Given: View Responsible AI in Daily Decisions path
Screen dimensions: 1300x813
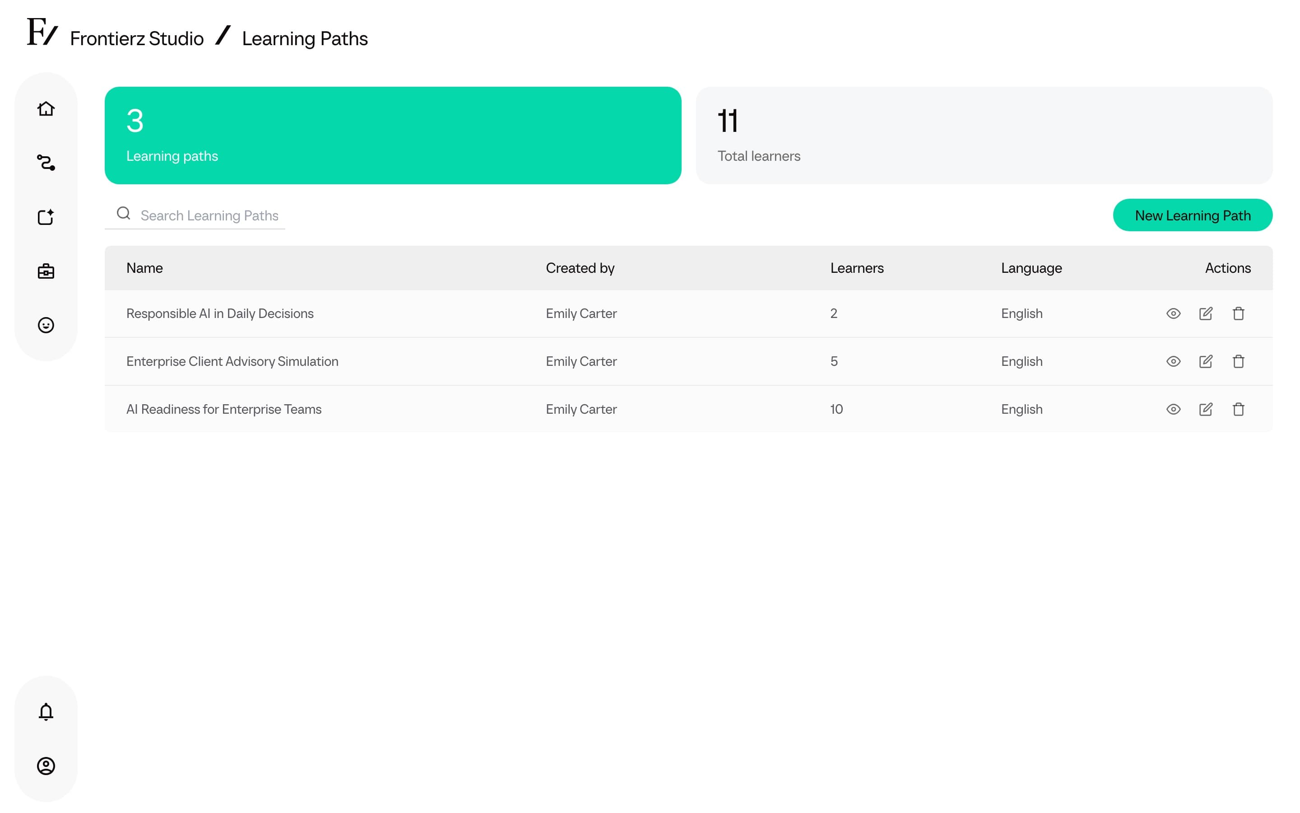Looking at the screenshot, I should click(1173, 313).
